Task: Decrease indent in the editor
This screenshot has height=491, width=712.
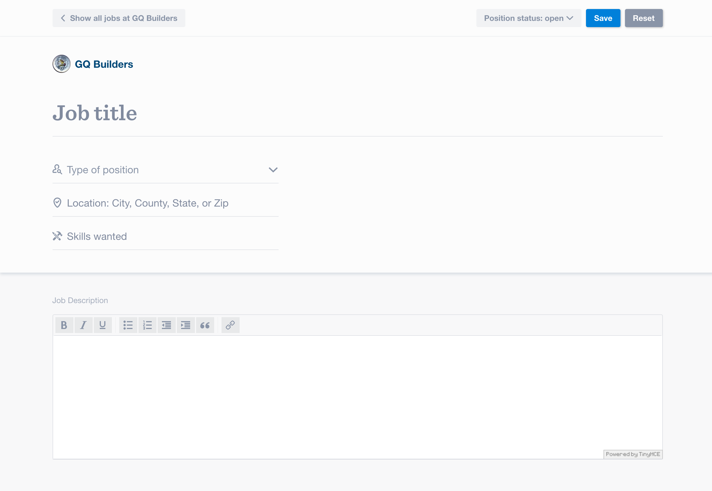Action: click(166, 325)
